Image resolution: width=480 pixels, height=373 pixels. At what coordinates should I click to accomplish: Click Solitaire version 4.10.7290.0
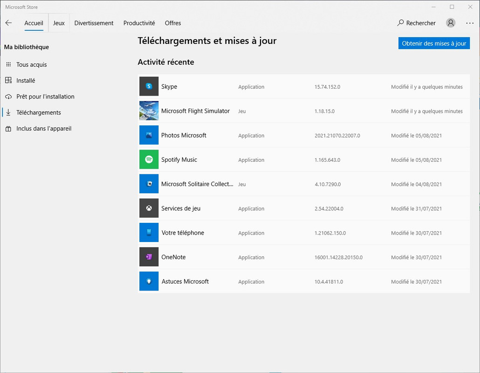328,184
